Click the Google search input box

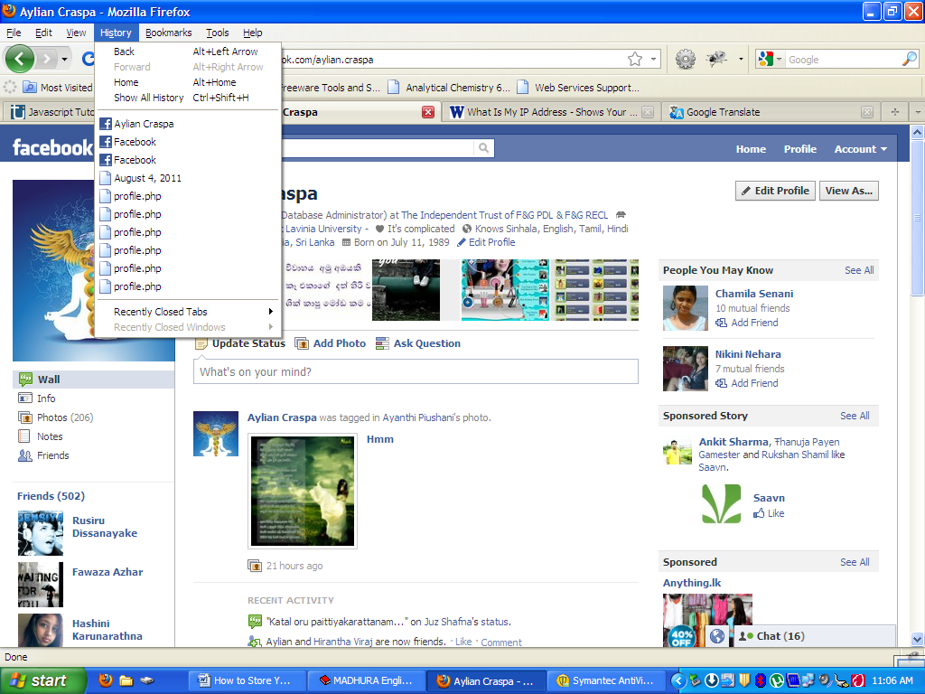click(844, 59)
